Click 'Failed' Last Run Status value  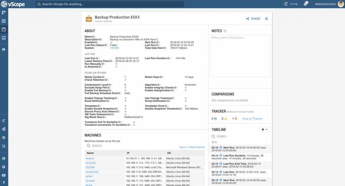114,45
